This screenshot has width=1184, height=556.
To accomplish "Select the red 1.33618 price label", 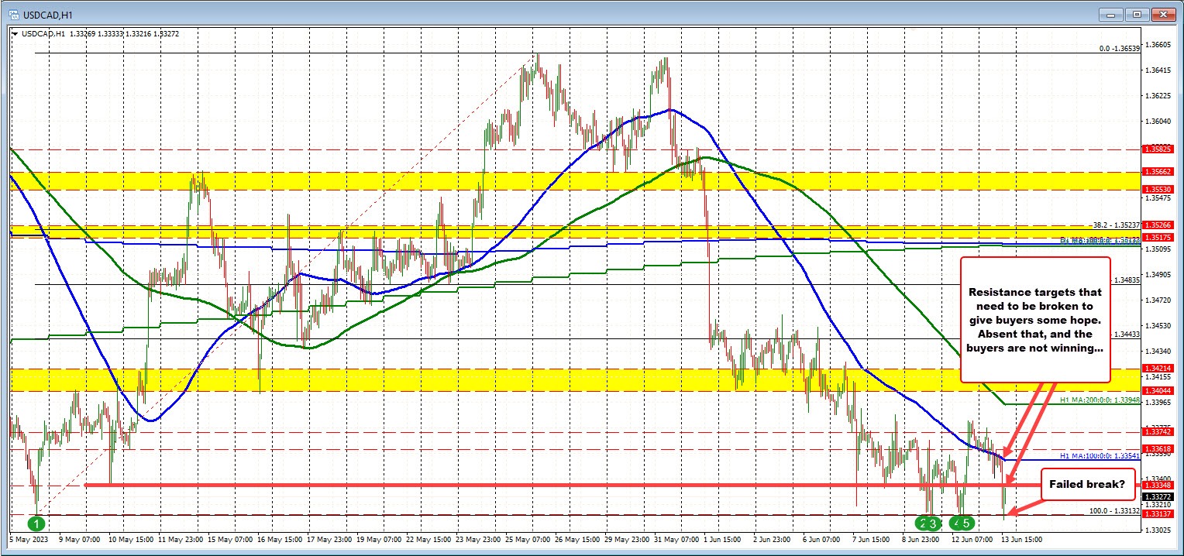I will click(1158, 449).
